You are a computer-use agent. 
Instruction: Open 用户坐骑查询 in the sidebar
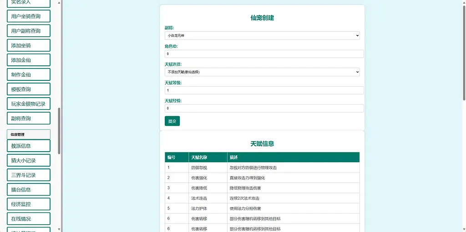[28, 16]
